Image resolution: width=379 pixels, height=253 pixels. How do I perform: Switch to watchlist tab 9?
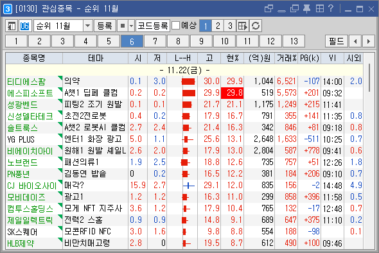201,41
